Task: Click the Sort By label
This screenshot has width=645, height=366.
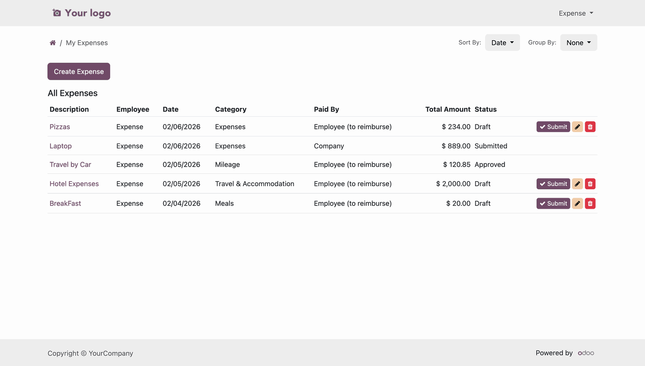Action: [470, 43]
